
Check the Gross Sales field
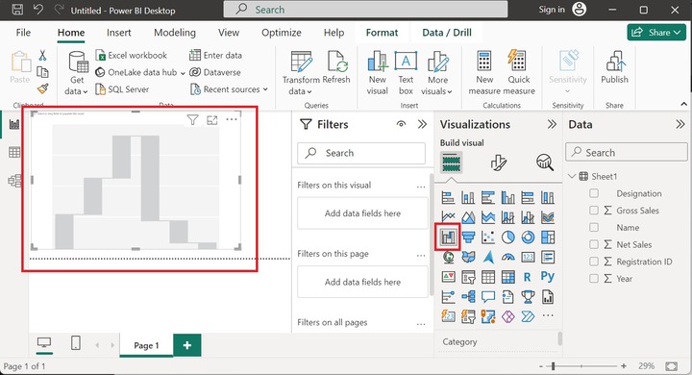(594, 211)
